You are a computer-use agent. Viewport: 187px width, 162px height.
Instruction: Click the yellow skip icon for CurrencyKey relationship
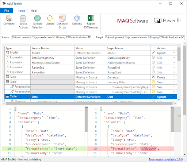pos(153,86)
